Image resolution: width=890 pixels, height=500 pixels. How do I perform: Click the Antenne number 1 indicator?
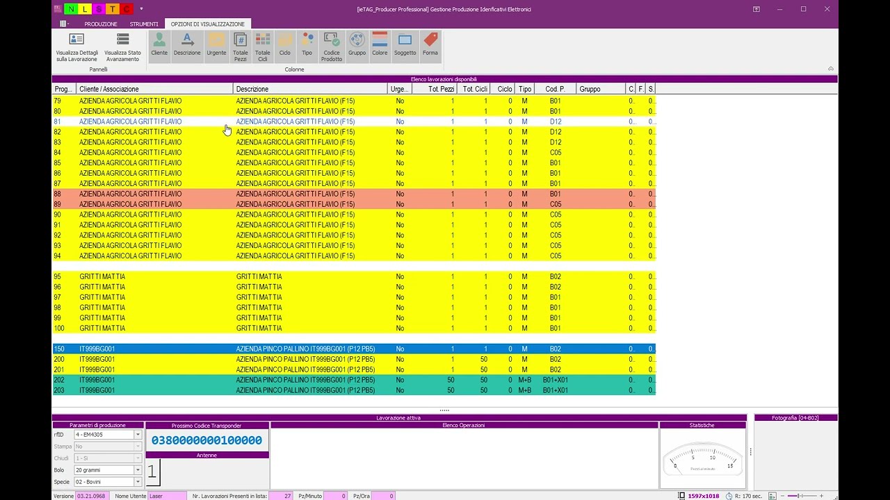[x=152, y=473]
